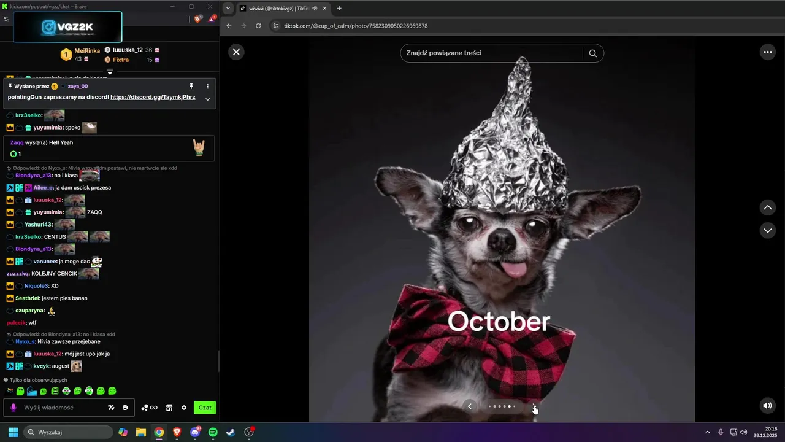Go forward in Chrome
Viewport: 785px width, 442px height.
(243, 26)
